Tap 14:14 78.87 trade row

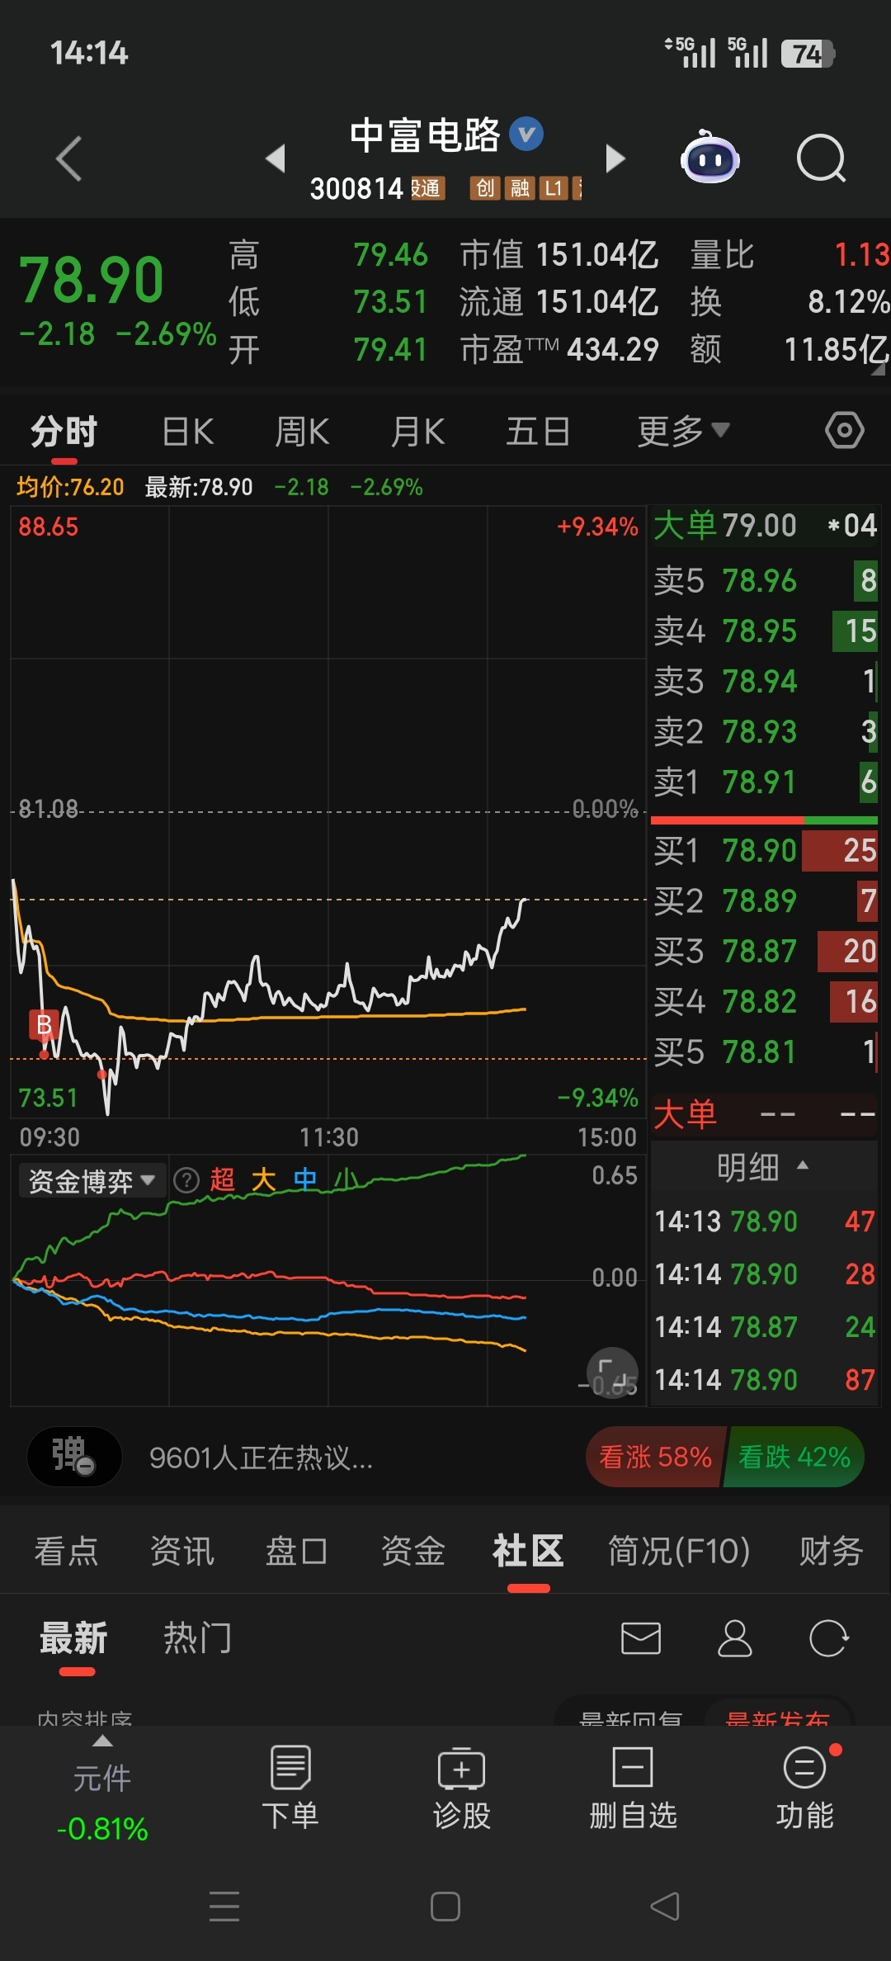(765, 1327)
